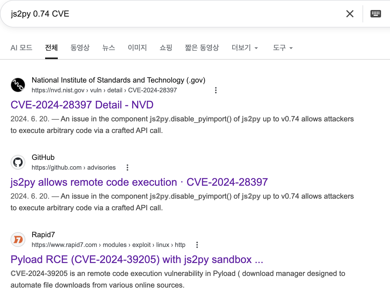Click the GitHub site name
Image resolution: width=390 pixels, height=296 pixels.
click(43, 157)
